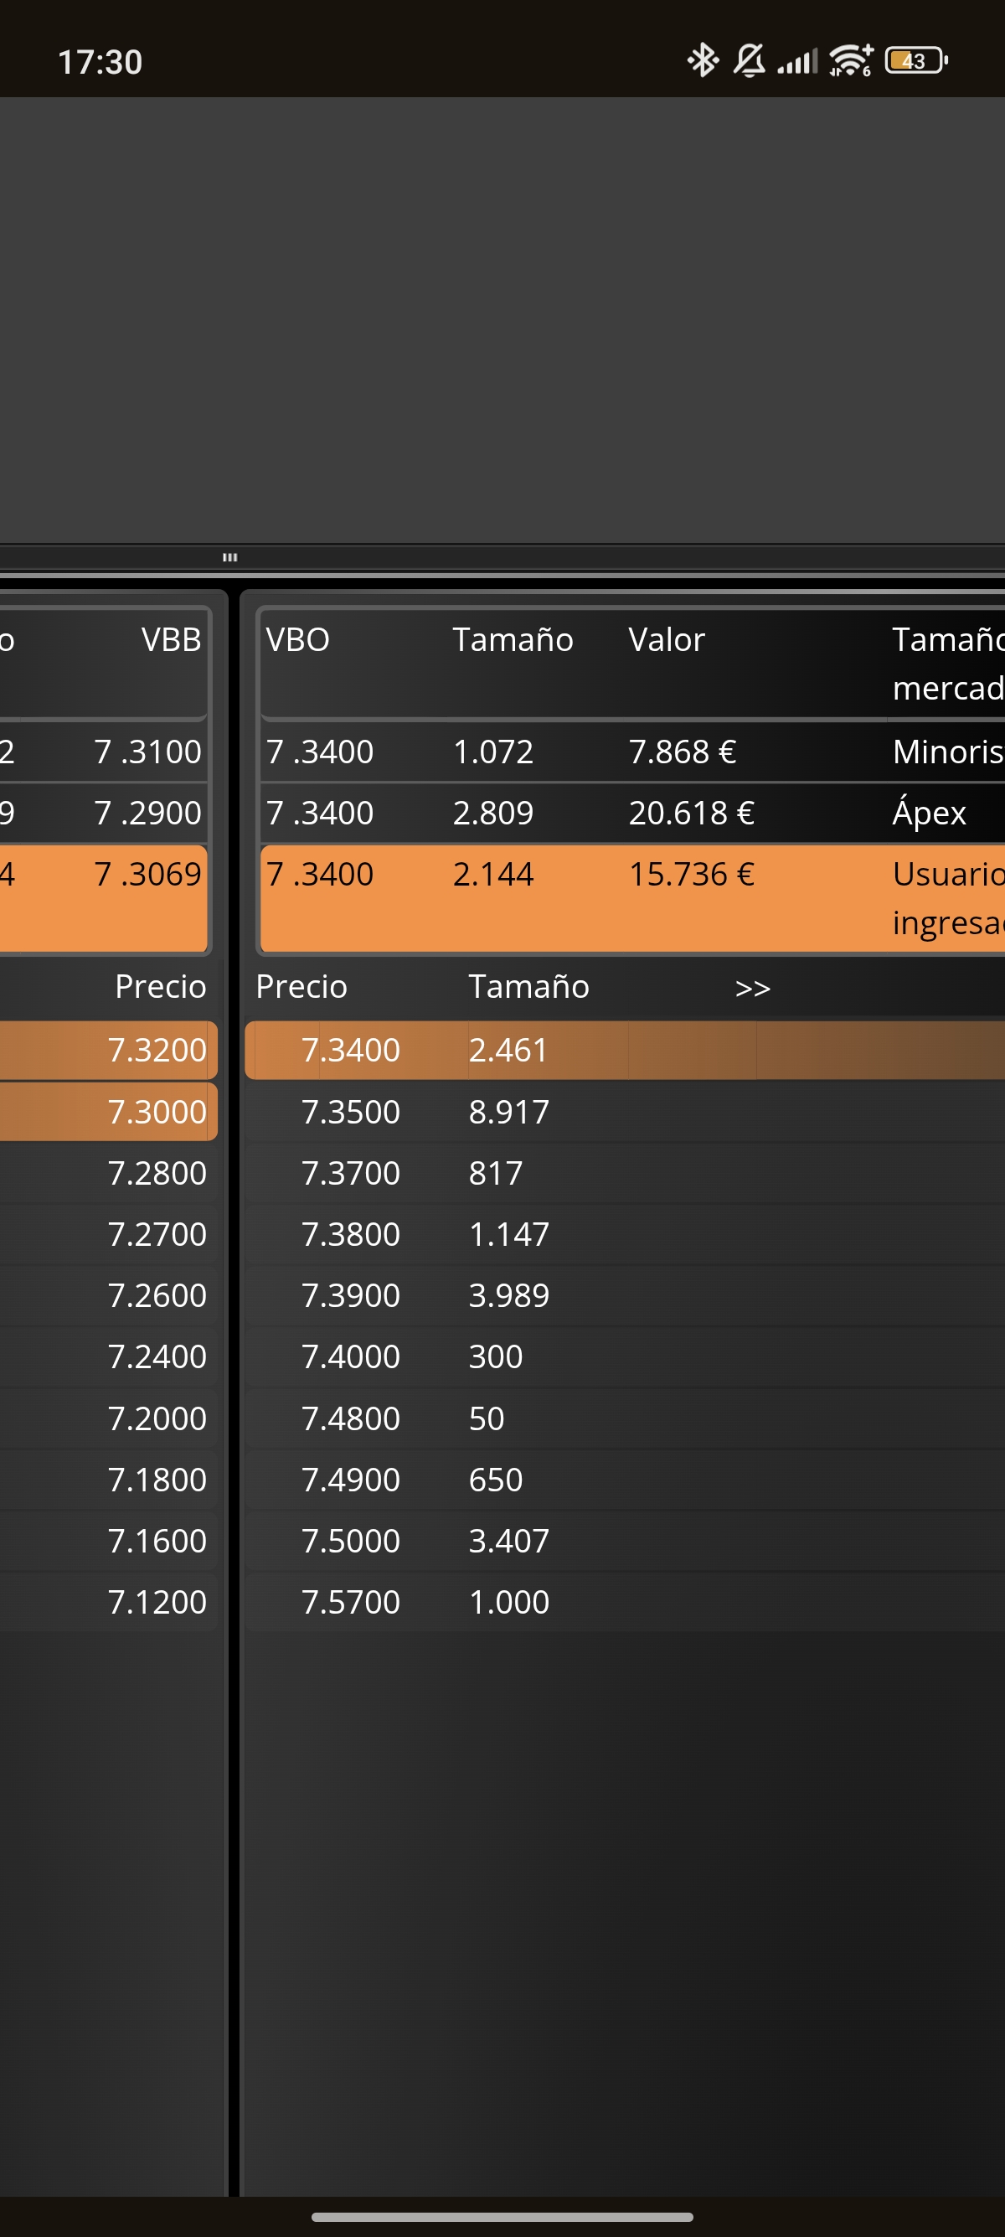Select bid price 7.1800
The image size is (1005, 2237).
(157, 1479)
